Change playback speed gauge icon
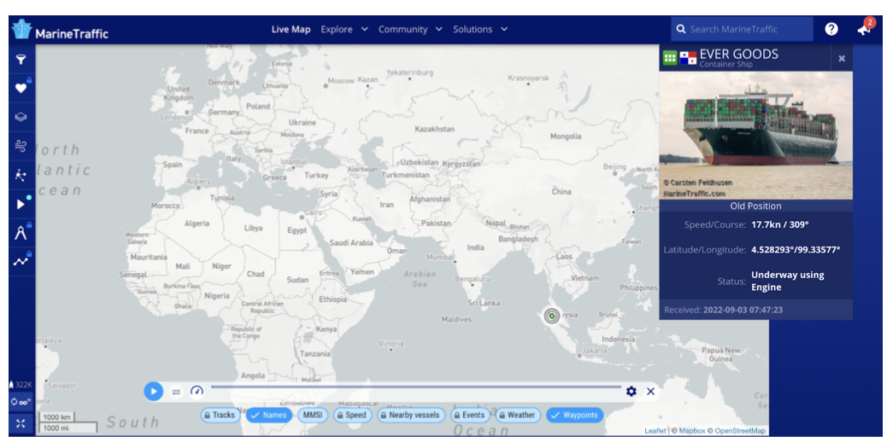 (x=197, y=391)
